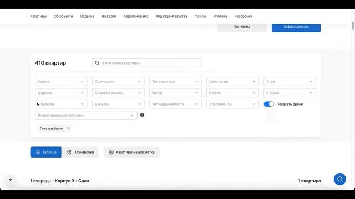The height and width of the screenshot is (199, 355).
Task: Switch to the 'Планировки' view tab
Action: [80, 152]
